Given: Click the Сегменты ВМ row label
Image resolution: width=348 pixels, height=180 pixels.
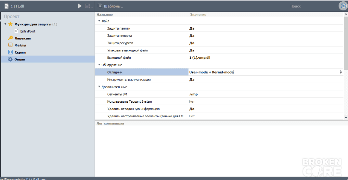Looking at the screenshot, I should (118, 94).
